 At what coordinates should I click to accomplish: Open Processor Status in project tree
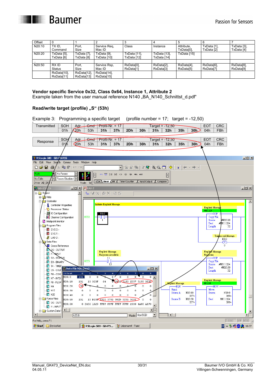60,209
